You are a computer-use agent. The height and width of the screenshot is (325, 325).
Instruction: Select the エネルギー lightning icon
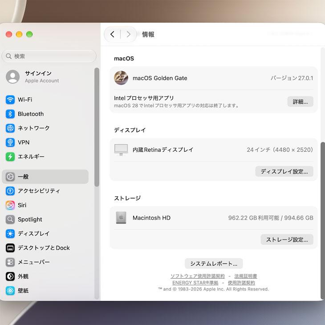(x=10, y=157)
